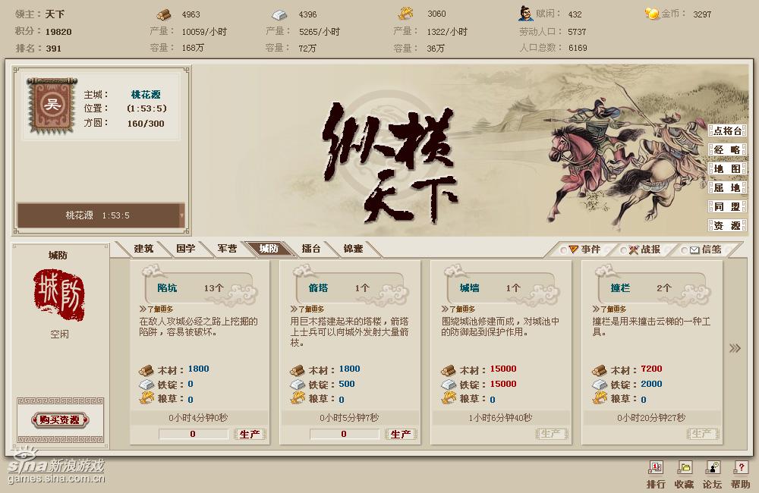Open the 点将台 side menu item

tap(728, 130)
